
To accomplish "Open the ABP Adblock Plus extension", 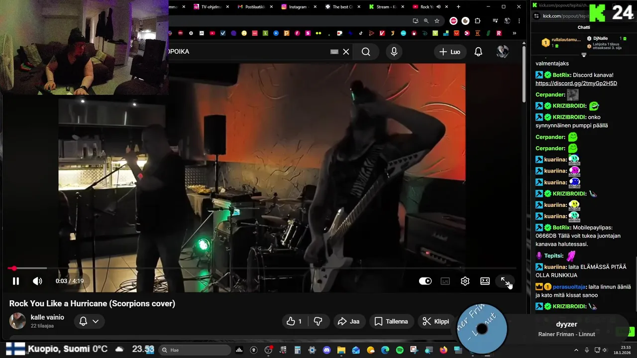I will (453, 21).
